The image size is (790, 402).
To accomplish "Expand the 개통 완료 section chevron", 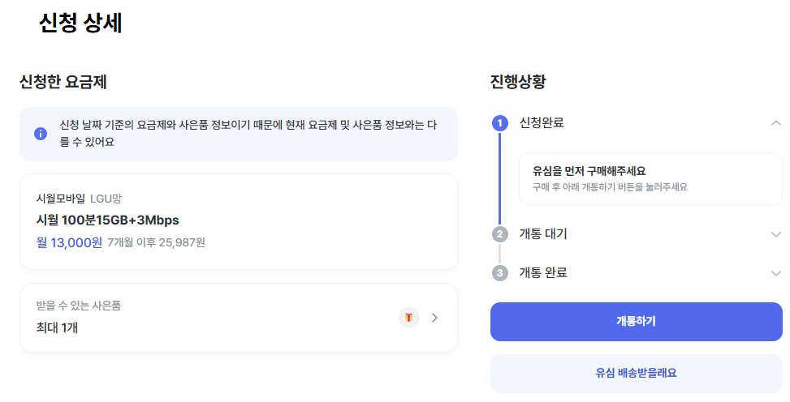I will [776, 273].
